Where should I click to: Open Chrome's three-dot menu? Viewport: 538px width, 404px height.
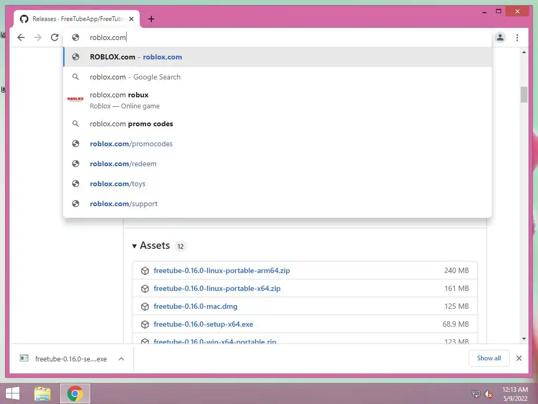coord(517,37)
